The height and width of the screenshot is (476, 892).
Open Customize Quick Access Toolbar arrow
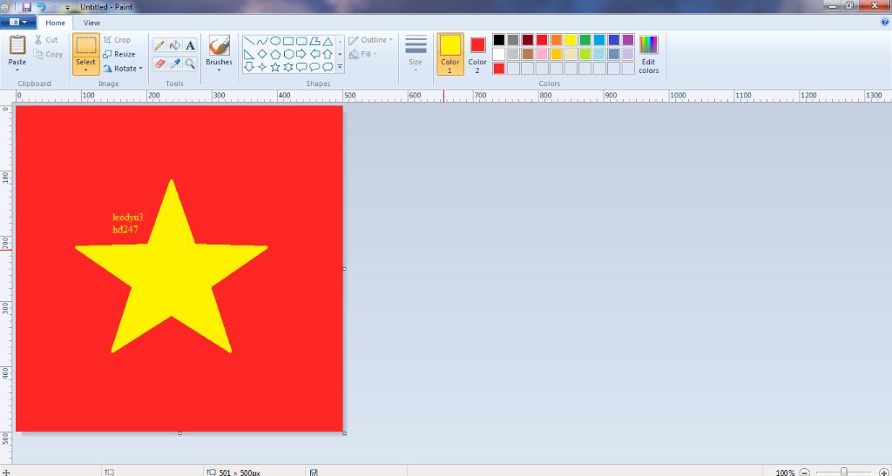click(x=67, y=8)
